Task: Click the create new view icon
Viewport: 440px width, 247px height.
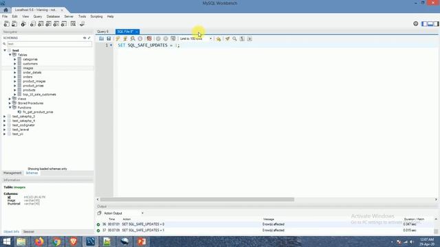Action: [49, 24]
